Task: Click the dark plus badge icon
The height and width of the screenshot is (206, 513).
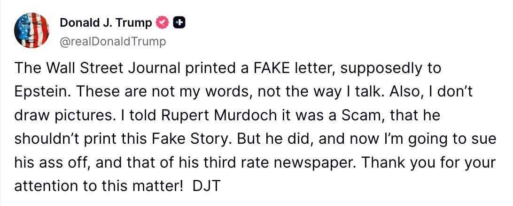Action: 179,22
